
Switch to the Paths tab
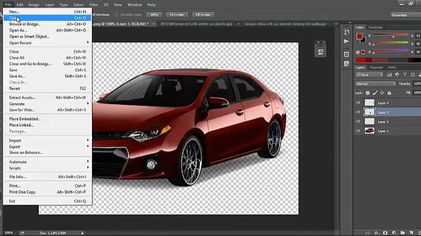coord(392,68)
